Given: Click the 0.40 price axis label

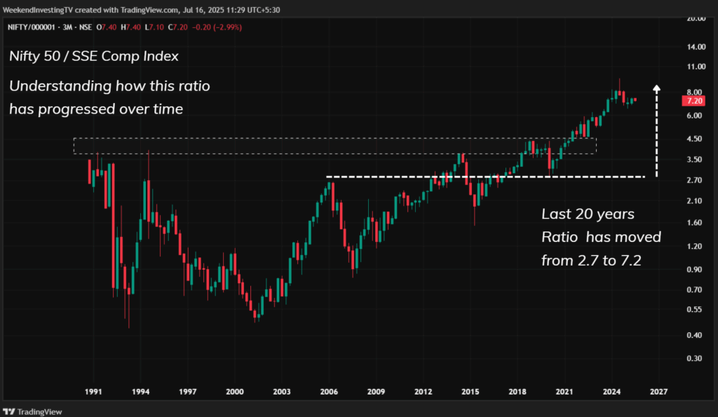Looking at the screenshot, I should pyautogui.click(x=694, y=336).
